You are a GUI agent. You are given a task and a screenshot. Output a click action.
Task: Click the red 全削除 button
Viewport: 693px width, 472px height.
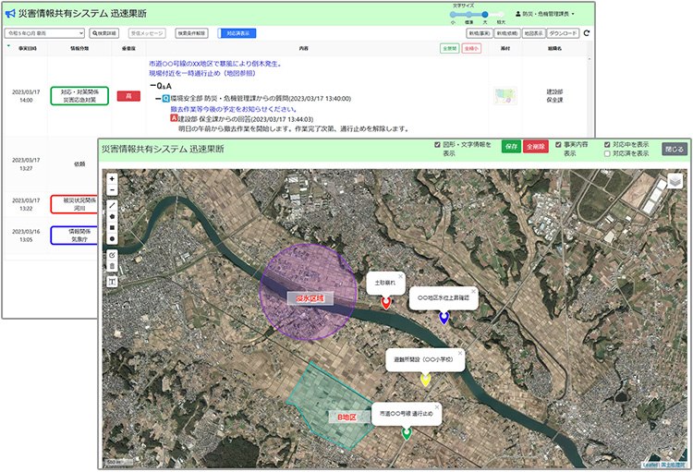click(536, 147)
